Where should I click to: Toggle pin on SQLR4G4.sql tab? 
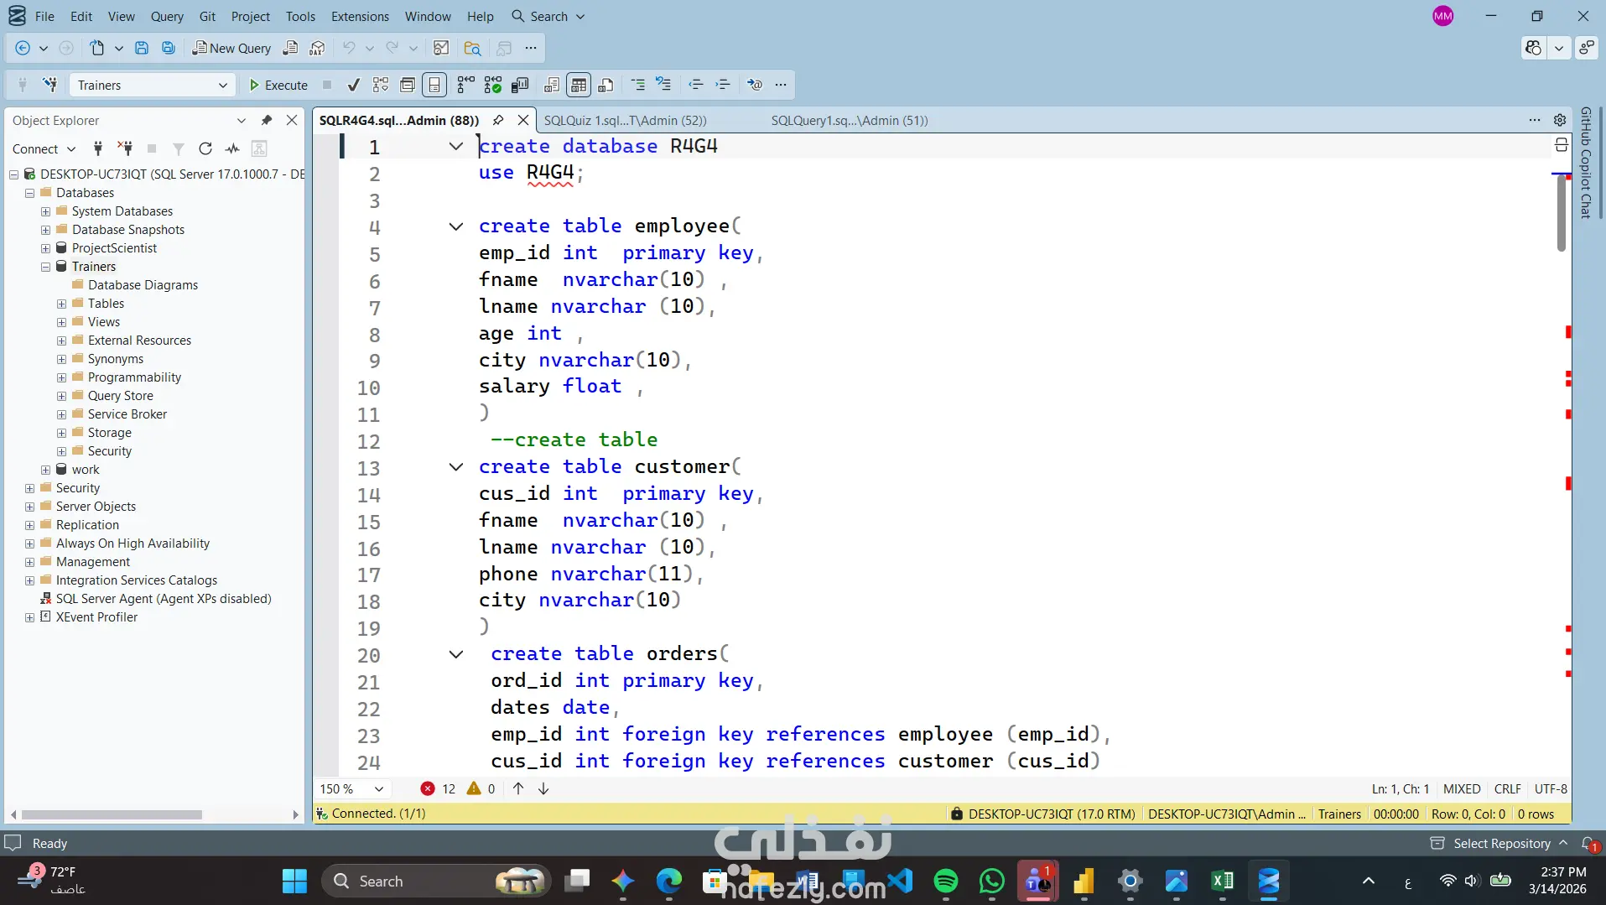(x=498, y=120)
